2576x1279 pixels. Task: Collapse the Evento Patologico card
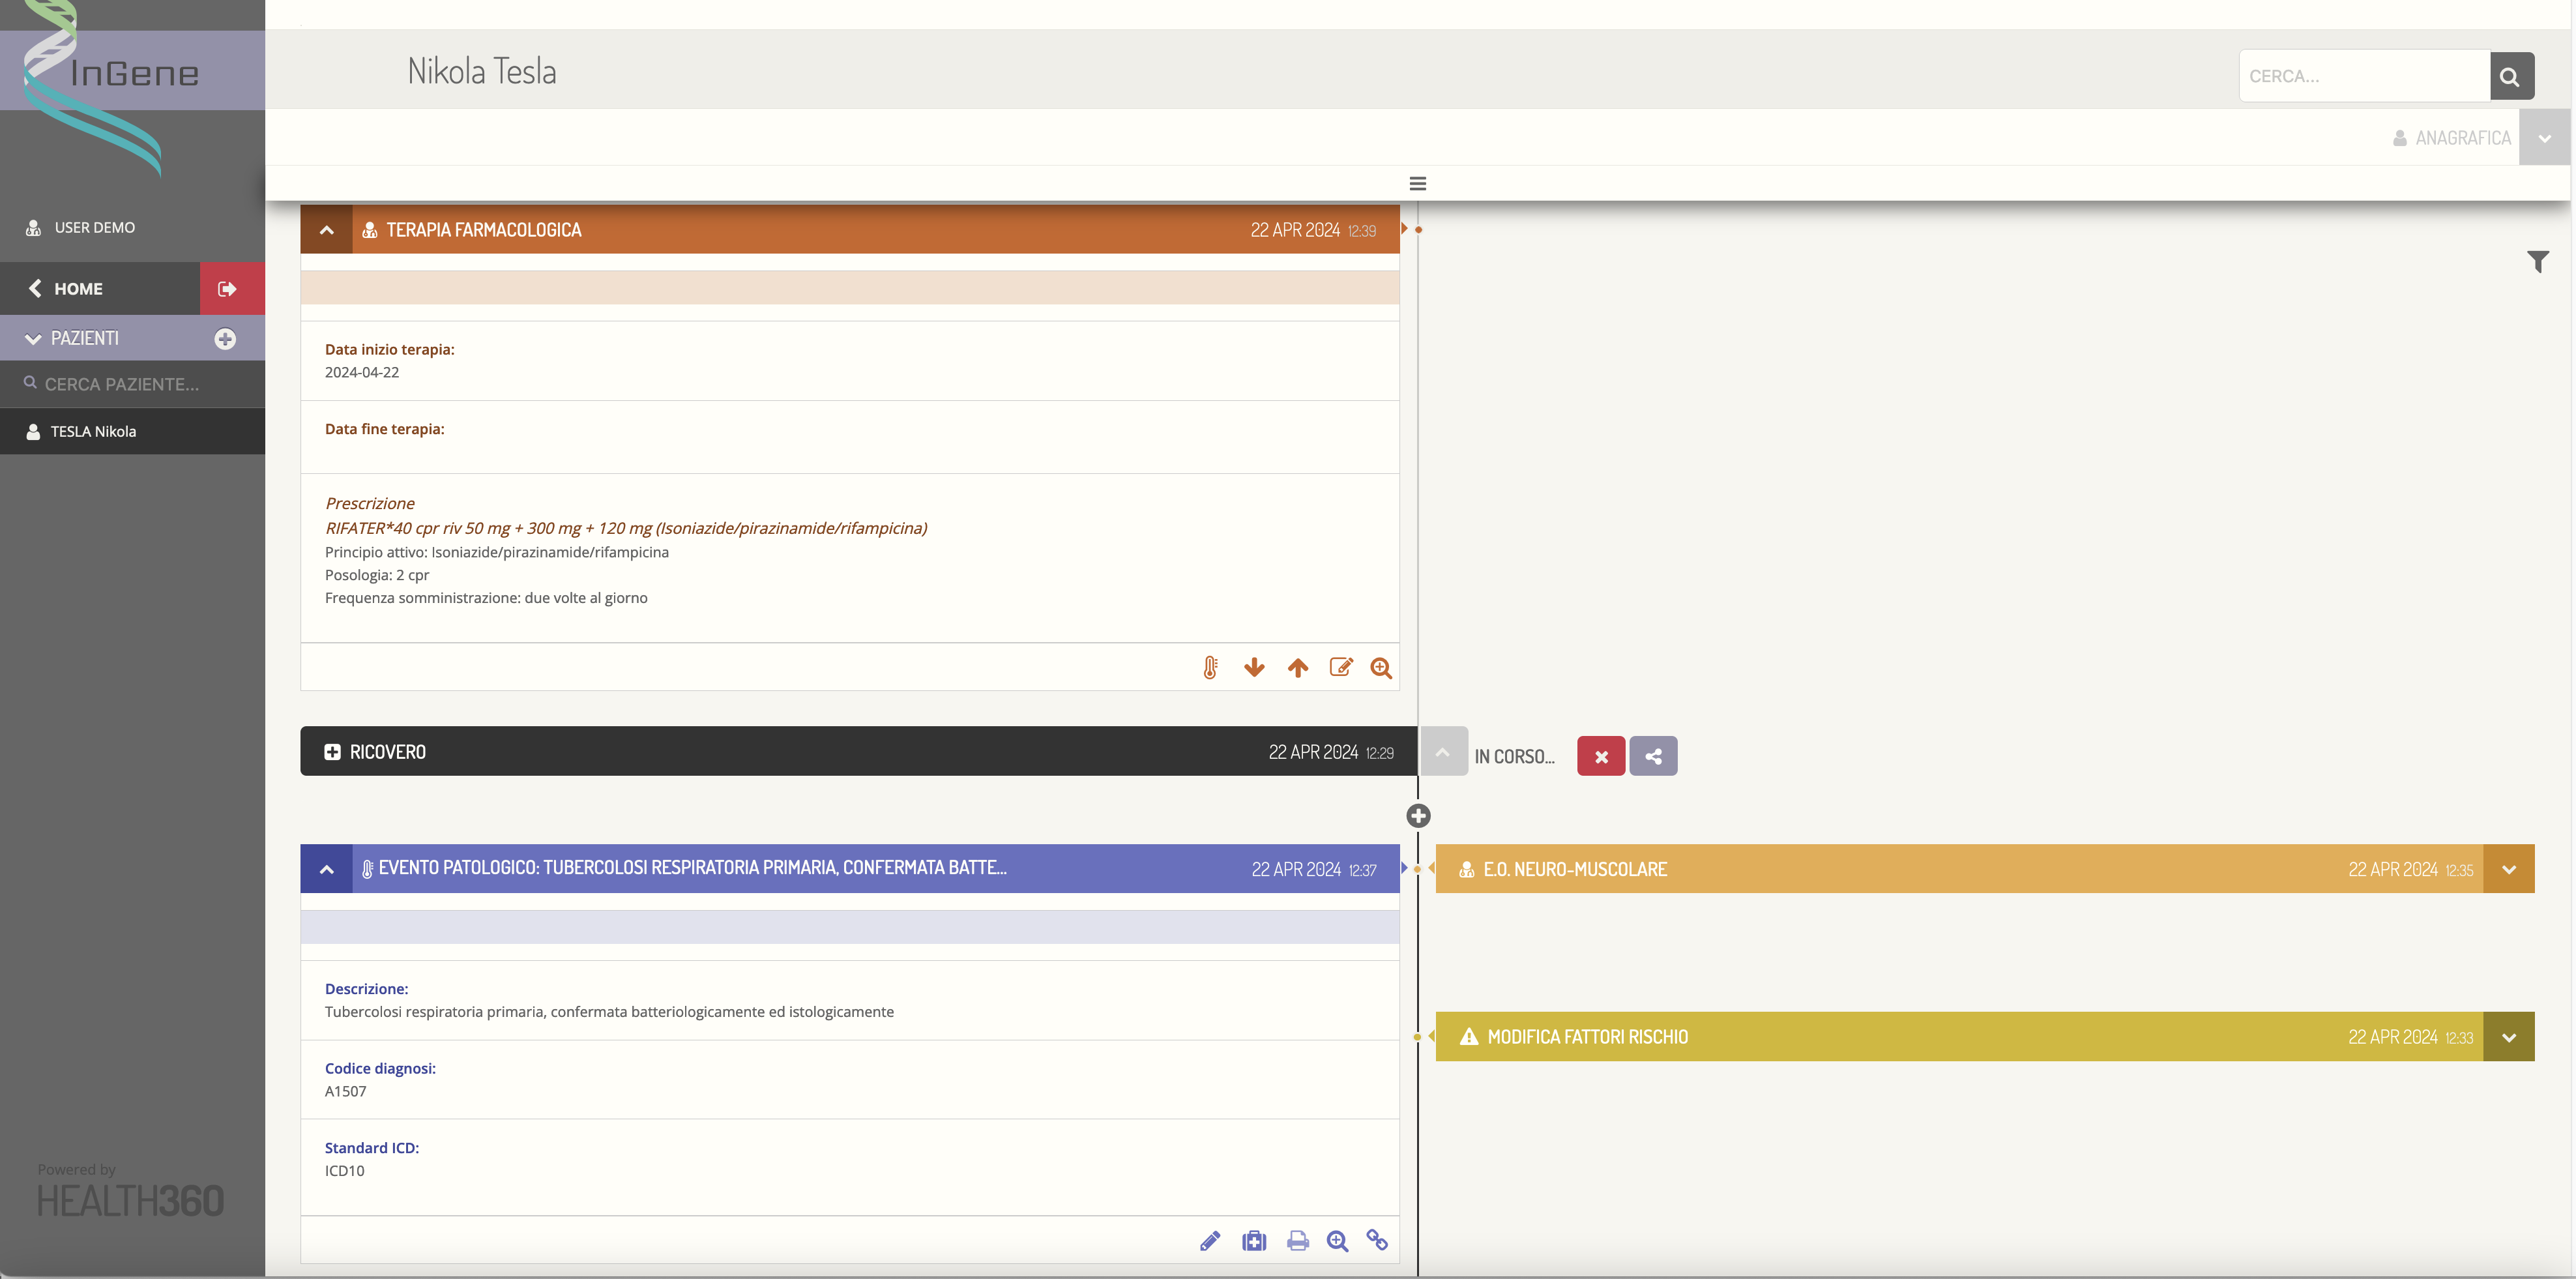(x=326, y=869)
